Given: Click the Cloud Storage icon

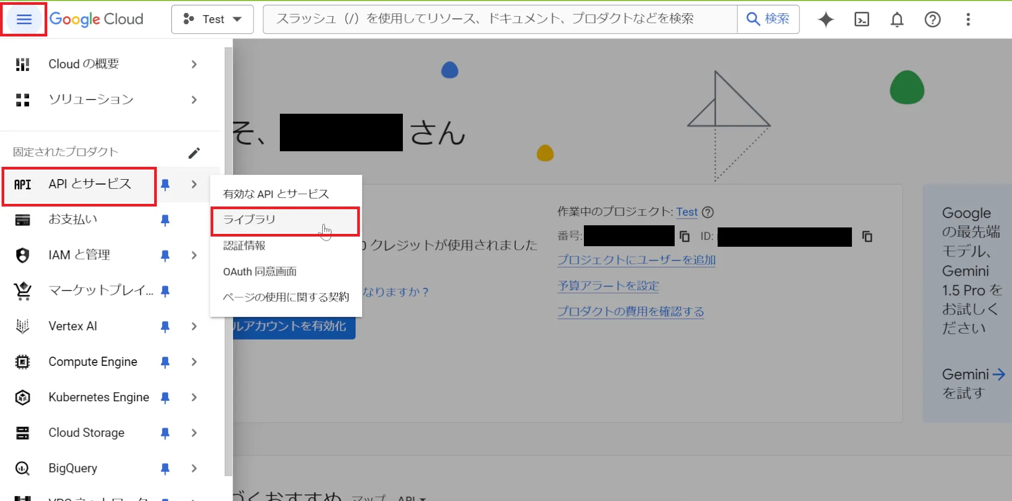Looking at the screenshot, I should (x=23, y=433).
